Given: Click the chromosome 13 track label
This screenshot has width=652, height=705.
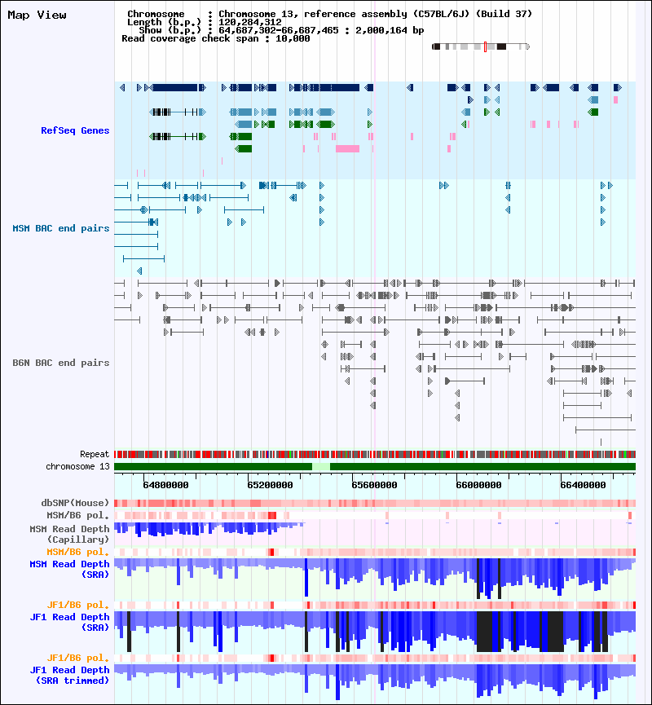Looking at the screenshot, I should (77, 467).
